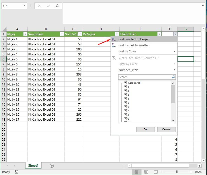Click the magnifier icon in the filter search box
Screen dimensions: 207x175
point(173,77)
